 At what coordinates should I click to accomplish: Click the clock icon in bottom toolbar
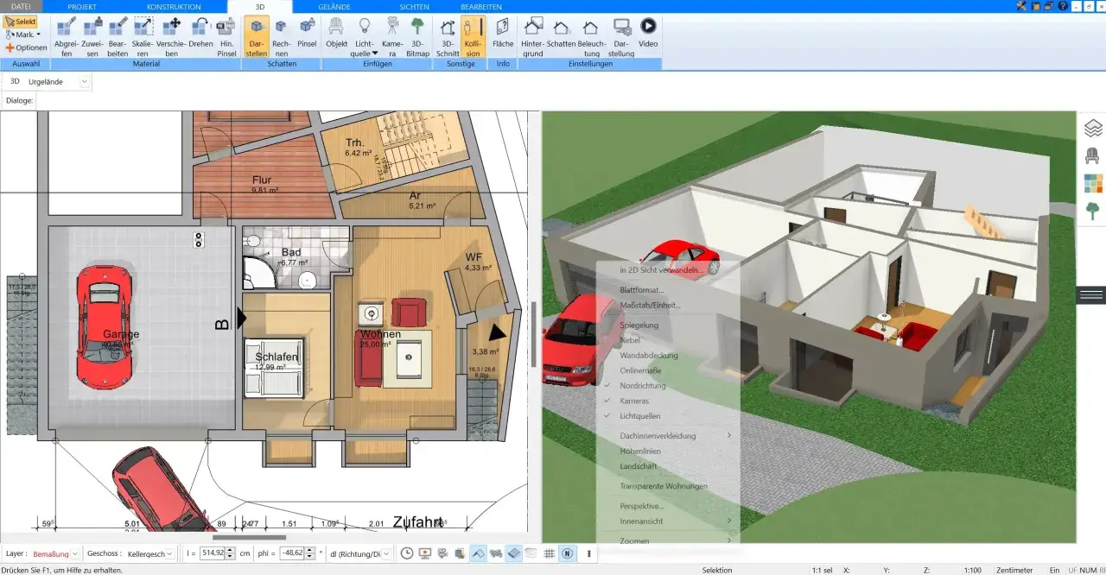coord(407,553)
